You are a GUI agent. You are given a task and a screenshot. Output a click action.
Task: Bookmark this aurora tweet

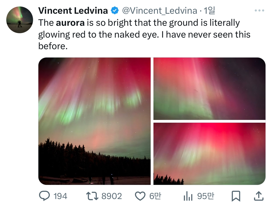236,196
